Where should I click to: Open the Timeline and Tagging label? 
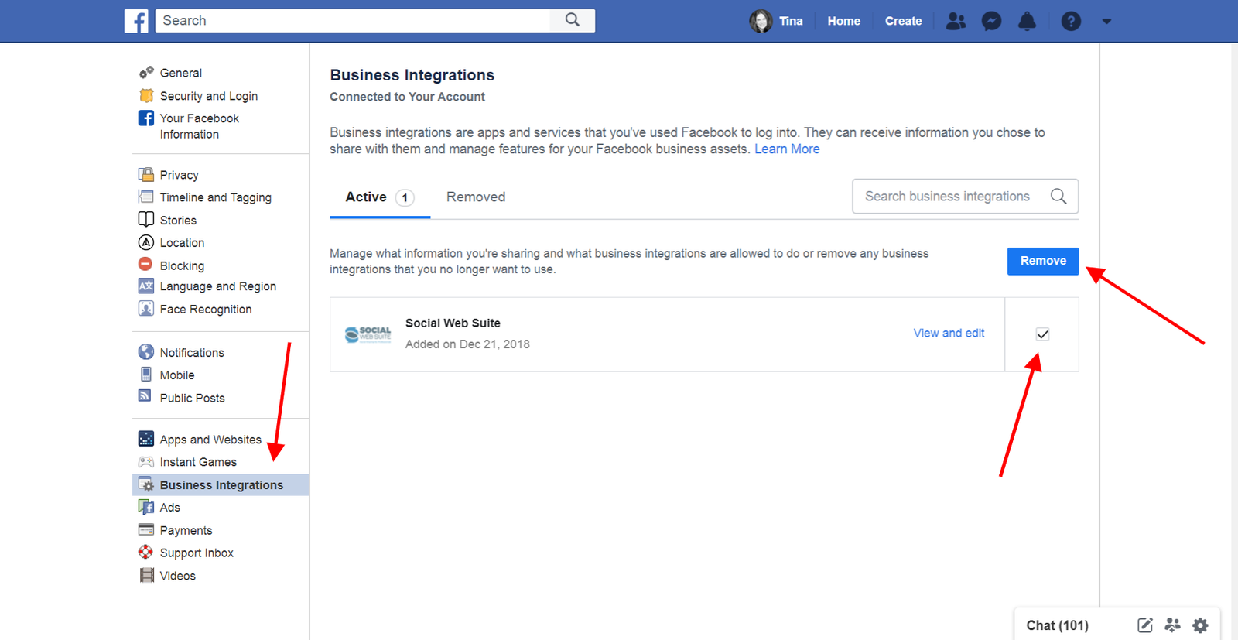point(216,197)
